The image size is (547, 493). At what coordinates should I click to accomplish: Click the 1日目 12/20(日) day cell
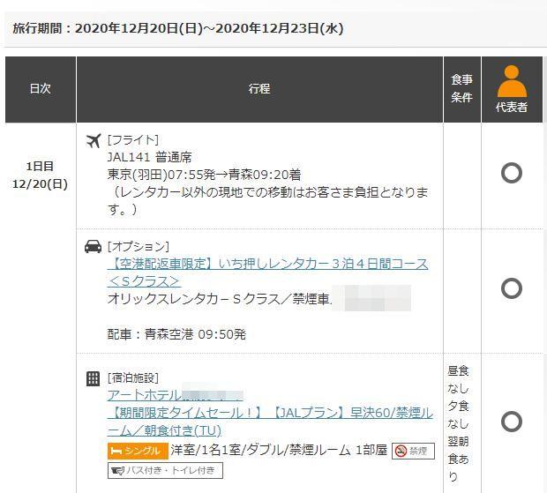[41, 175]
